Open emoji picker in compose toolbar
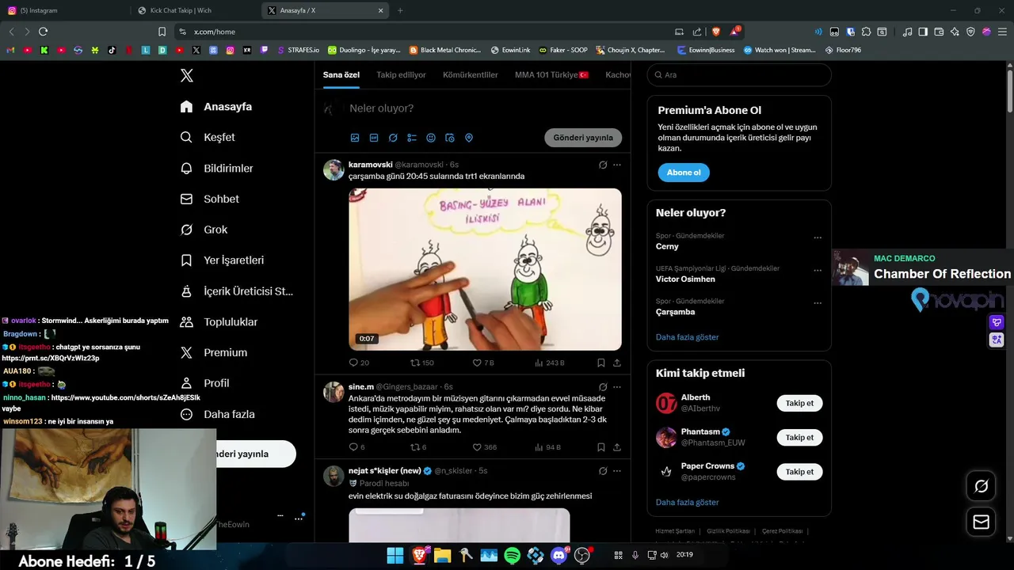Image resolution: width=1014 pixels, height=570 pixels. [x=431, y=138]
